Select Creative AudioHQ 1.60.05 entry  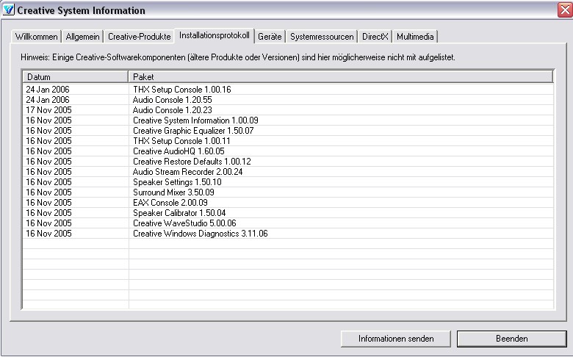click(x=288, y=151)
